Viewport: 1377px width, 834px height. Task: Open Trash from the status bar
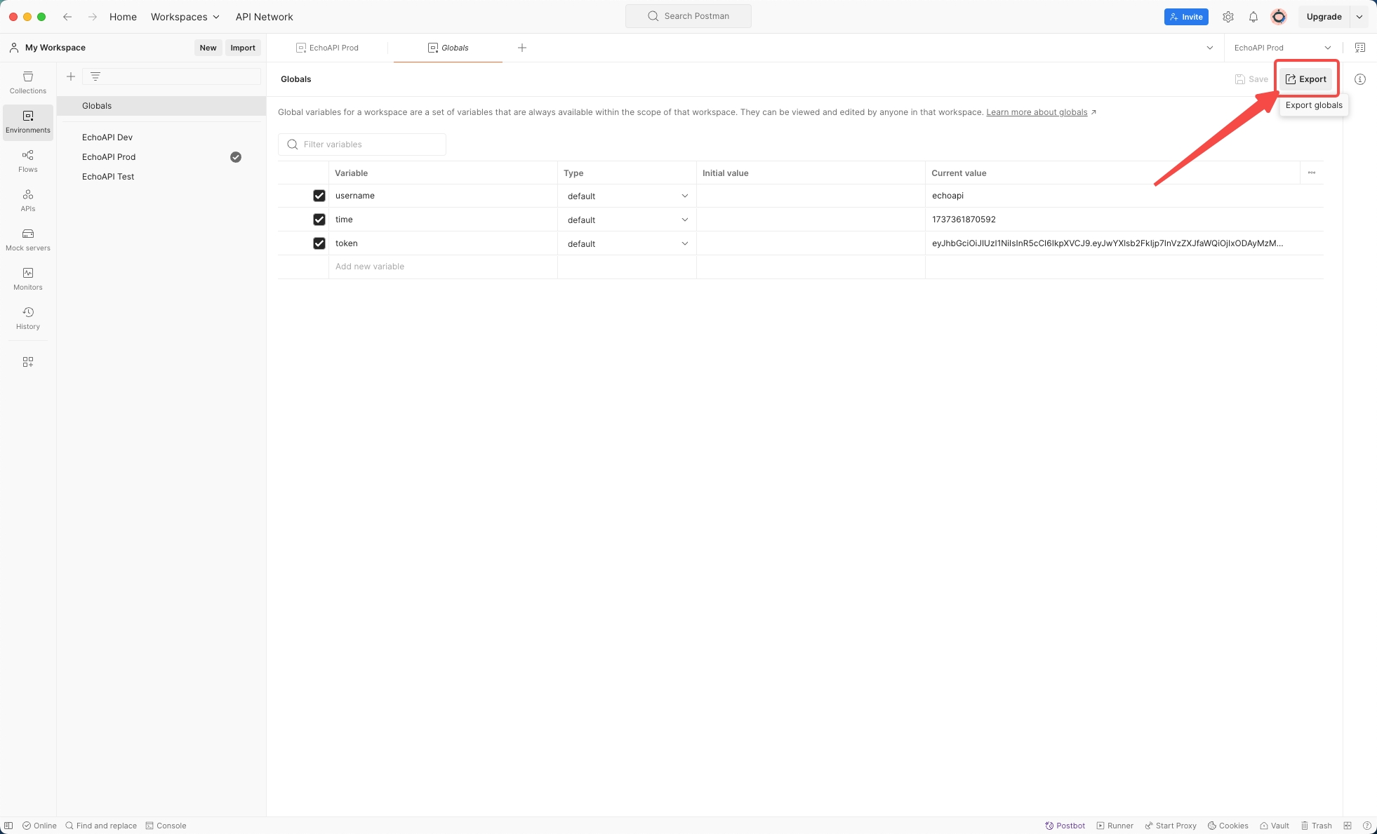click(x=1317, y=826)
